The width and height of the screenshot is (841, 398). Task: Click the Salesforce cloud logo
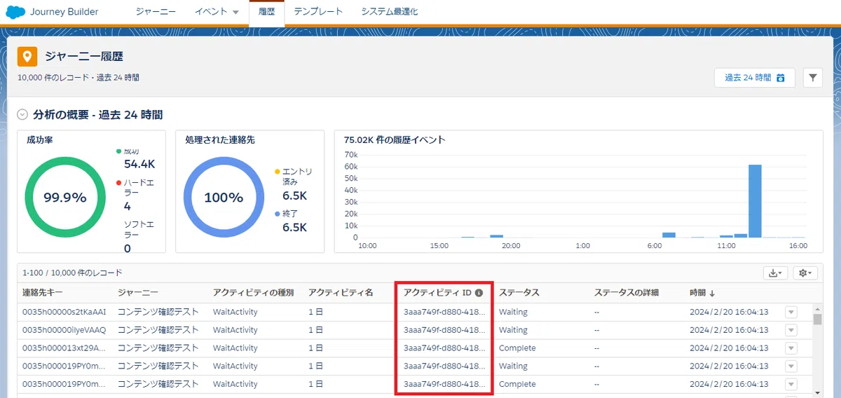click(x=15, y=12)
